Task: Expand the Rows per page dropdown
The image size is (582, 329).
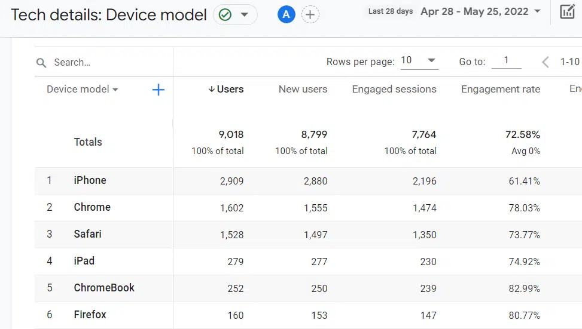Action: 419,61
